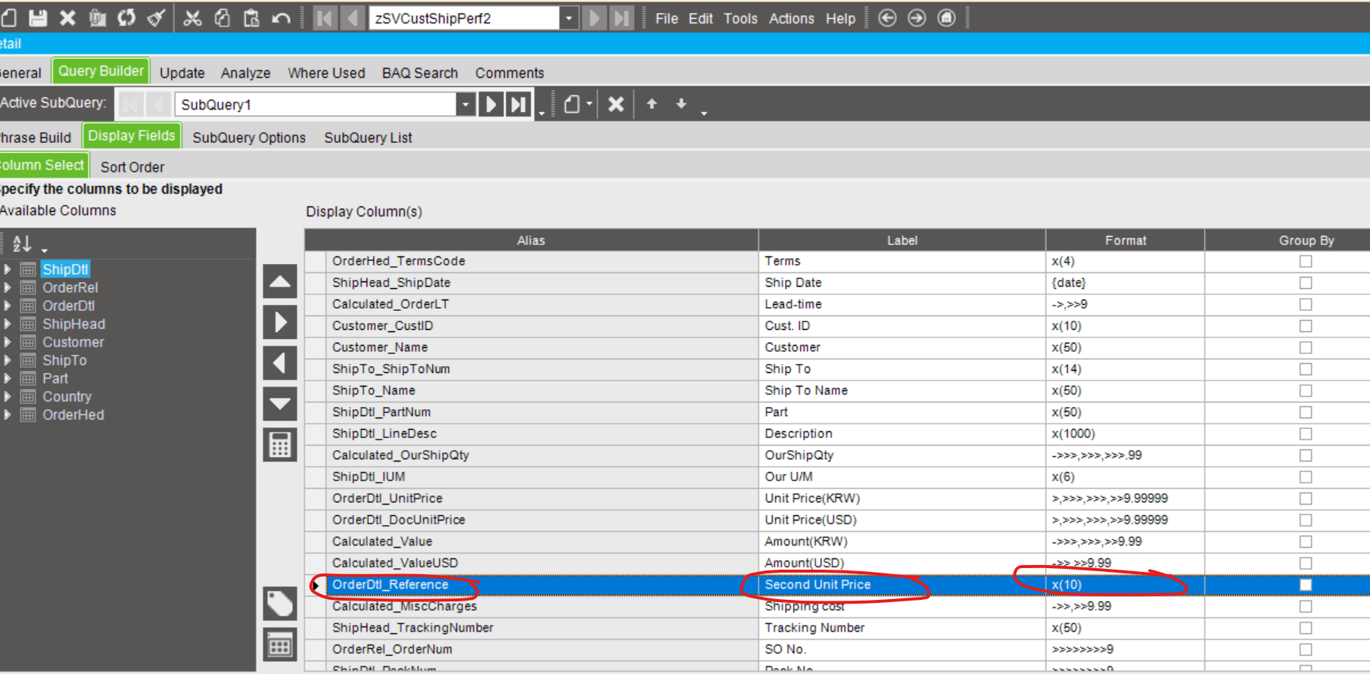This screenshot has width=1370, height=674.
Task: Check Group By for ShipDtl_PartNum
Action: (x=1306, y=412)
